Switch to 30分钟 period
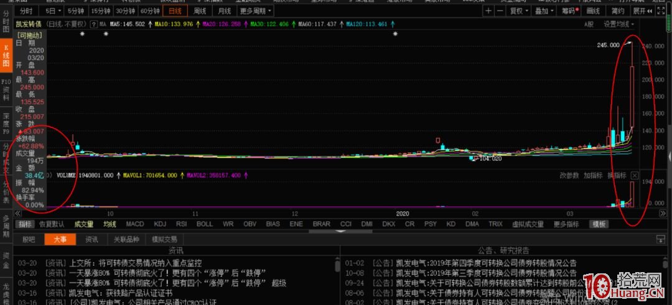672x305 pixels. click(126, 11)
